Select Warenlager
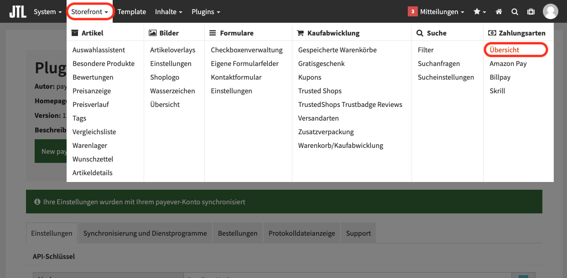 pyautogui.click(x=90, y=146)
